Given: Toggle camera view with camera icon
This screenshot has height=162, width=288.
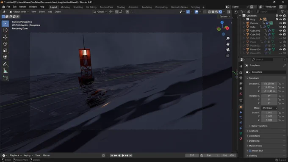Looking at the screenshot, I should 228,50.
